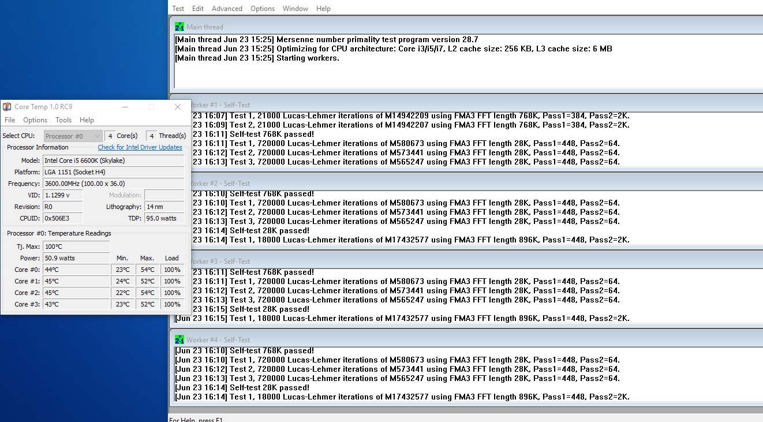
Task: Click the VID value 1.1299 v
Action: pos(62,195)
